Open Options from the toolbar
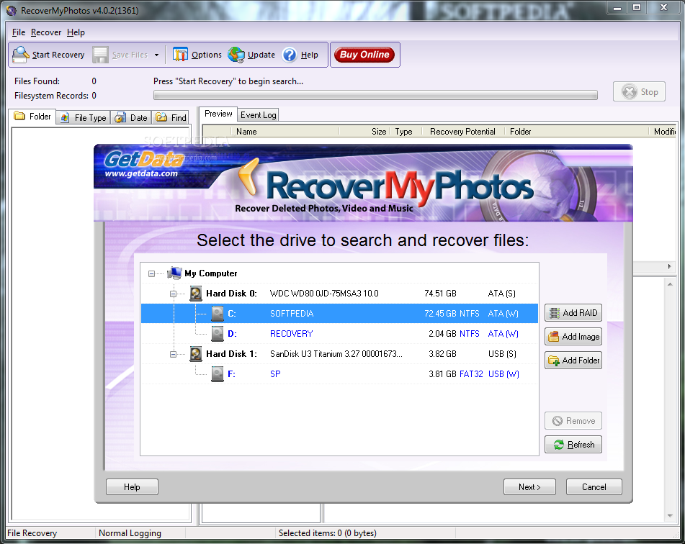The height and width of the screenshot is (544, 685). point(197,55)
